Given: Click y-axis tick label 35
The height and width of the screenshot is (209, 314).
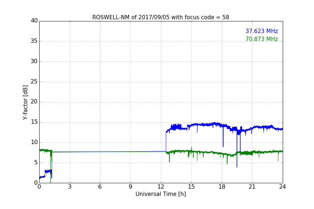Looking at the screenshot, I should (x=34, y=41).
